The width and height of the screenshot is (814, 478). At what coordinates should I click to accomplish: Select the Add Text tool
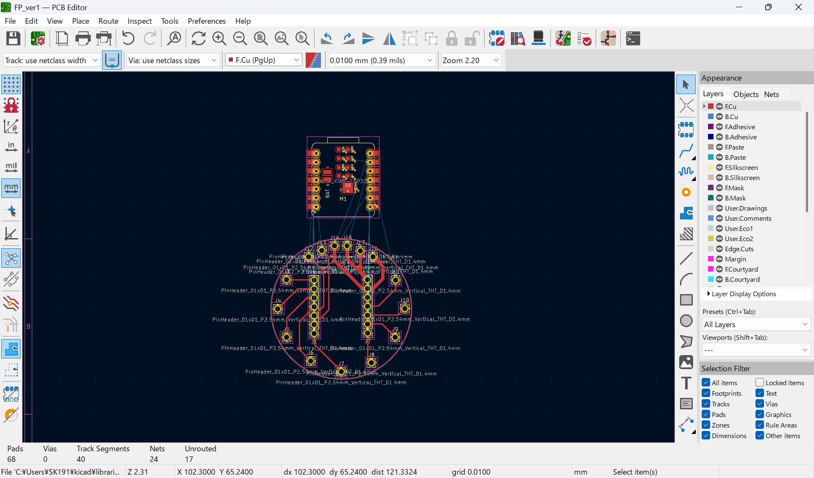pyautogui.click(x=686, y=383)
